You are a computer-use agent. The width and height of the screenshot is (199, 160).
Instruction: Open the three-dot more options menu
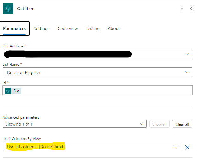point(182,9)
